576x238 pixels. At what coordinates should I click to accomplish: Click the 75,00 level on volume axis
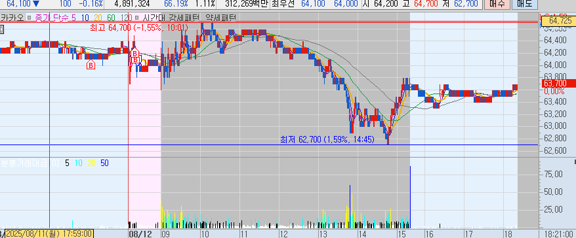point(552,174)
